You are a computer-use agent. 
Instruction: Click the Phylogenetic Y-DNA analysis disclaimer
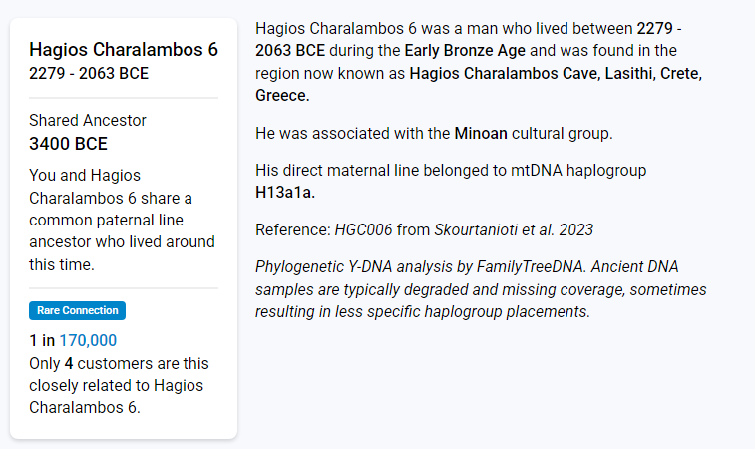pyautogui.click(x=481, y=289)
